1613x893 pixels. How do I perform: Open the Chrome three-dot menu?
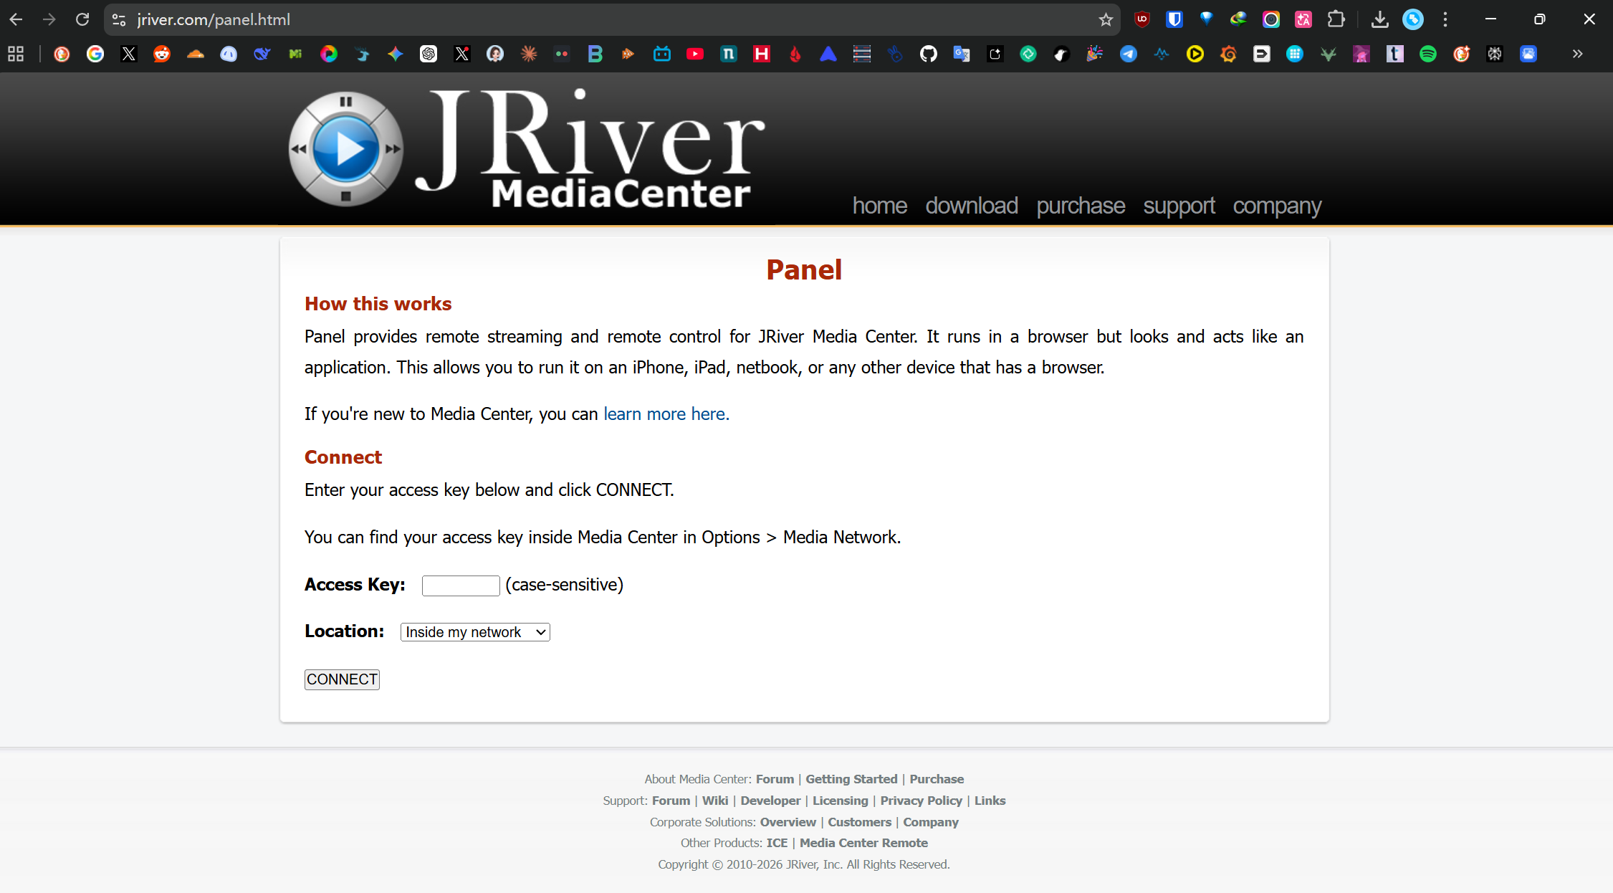(x=1445, y=19)
